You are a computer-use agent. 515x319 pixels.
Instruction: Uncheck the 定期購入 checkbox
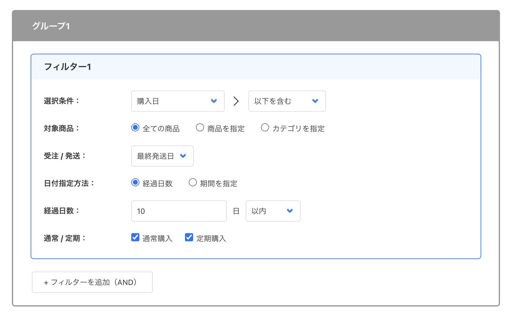click(189, 238)
